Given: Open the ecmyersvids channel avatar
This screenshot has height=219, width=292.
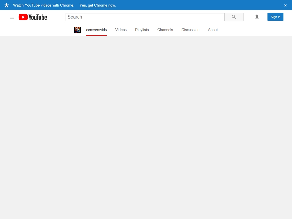Looking at the screenshot, I should [x=78, y=30].
